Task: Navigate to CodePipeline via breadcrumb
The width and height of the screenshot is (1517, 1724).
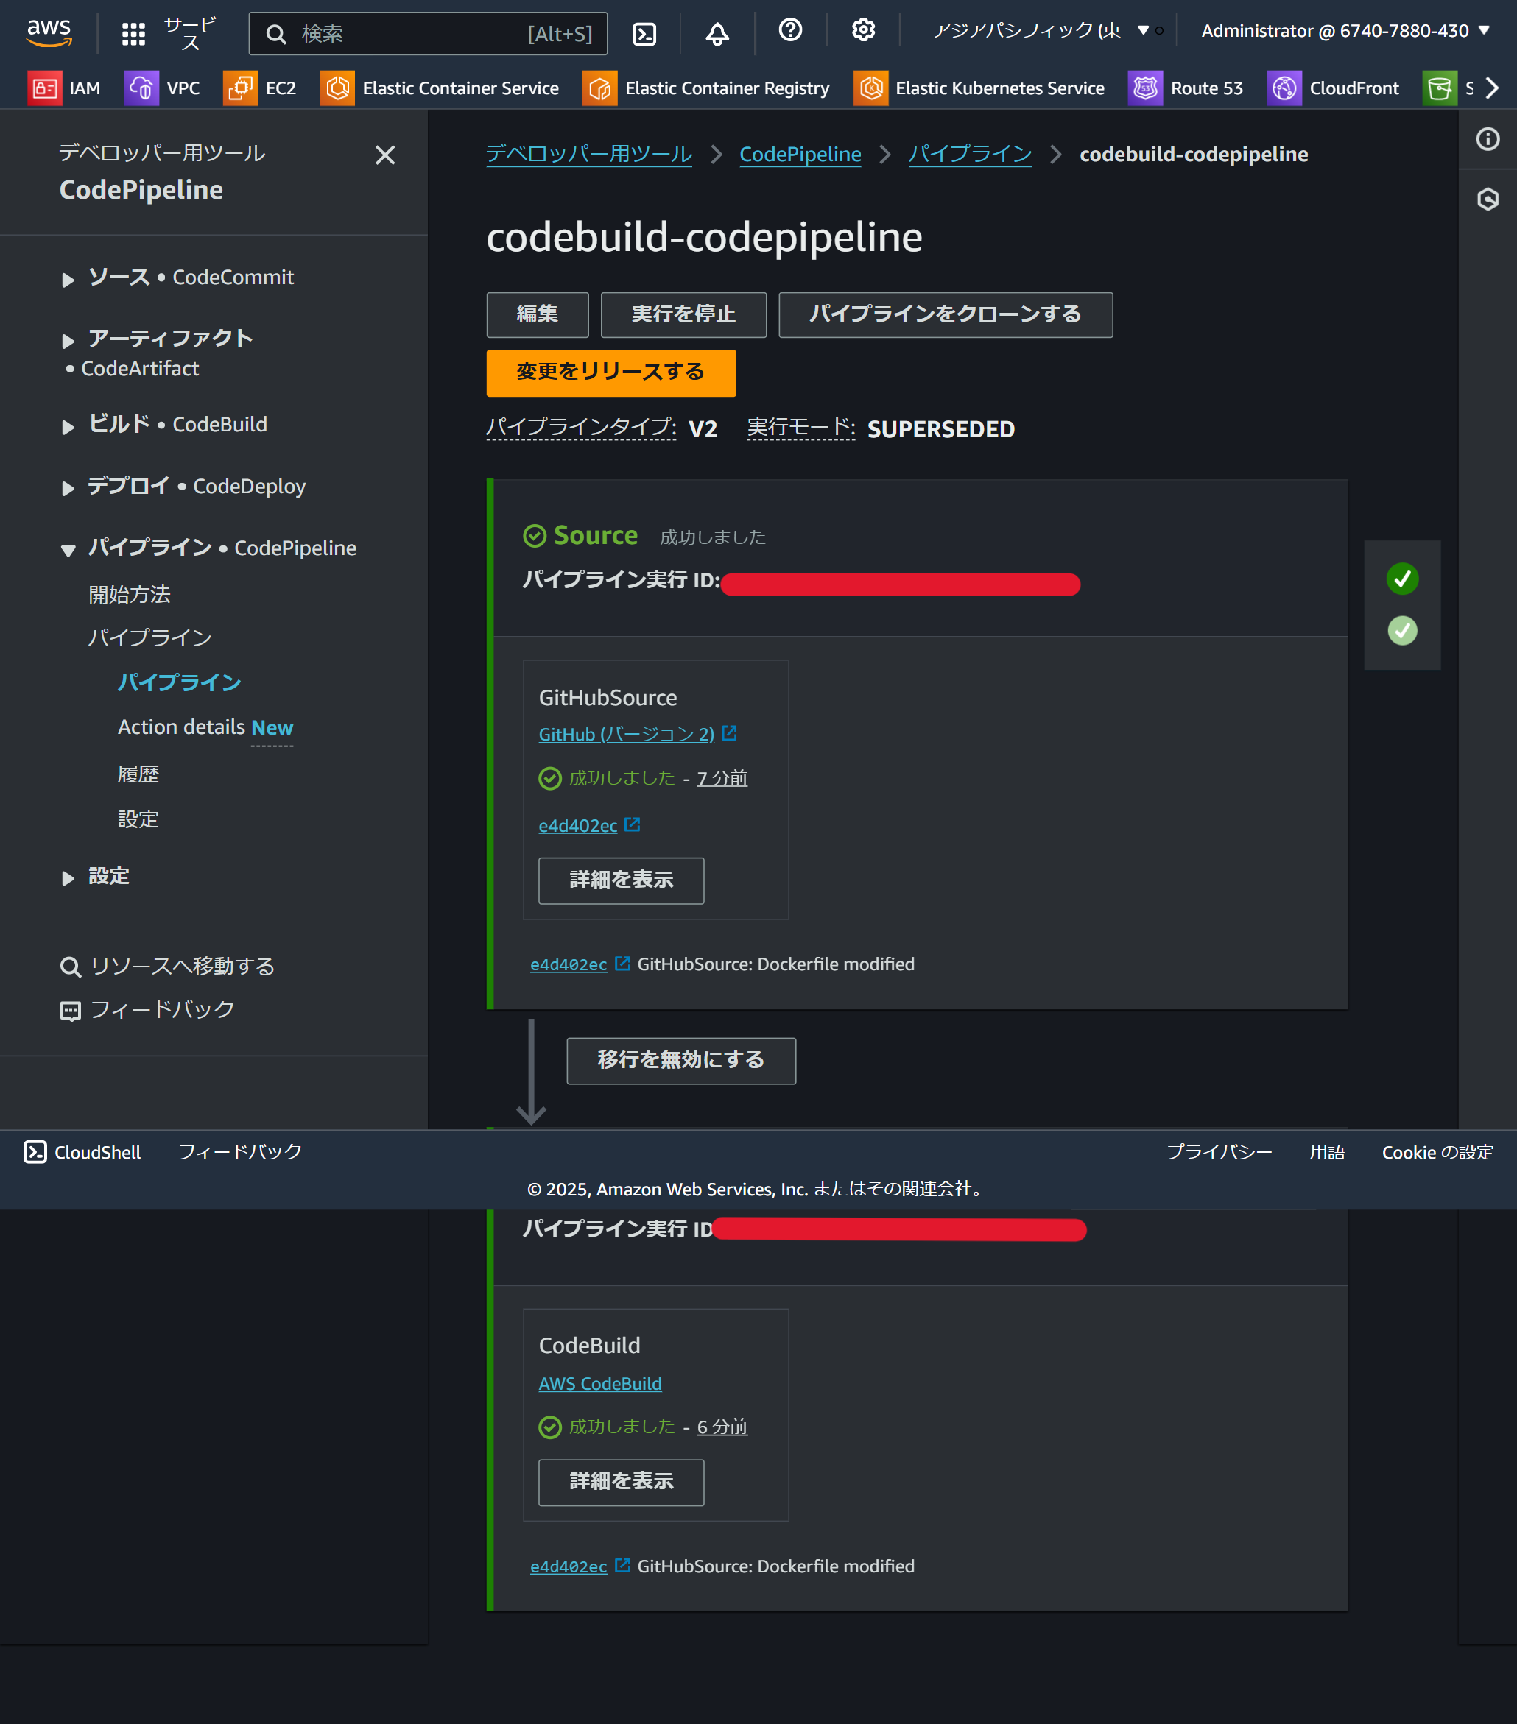Action: point(800,155)
